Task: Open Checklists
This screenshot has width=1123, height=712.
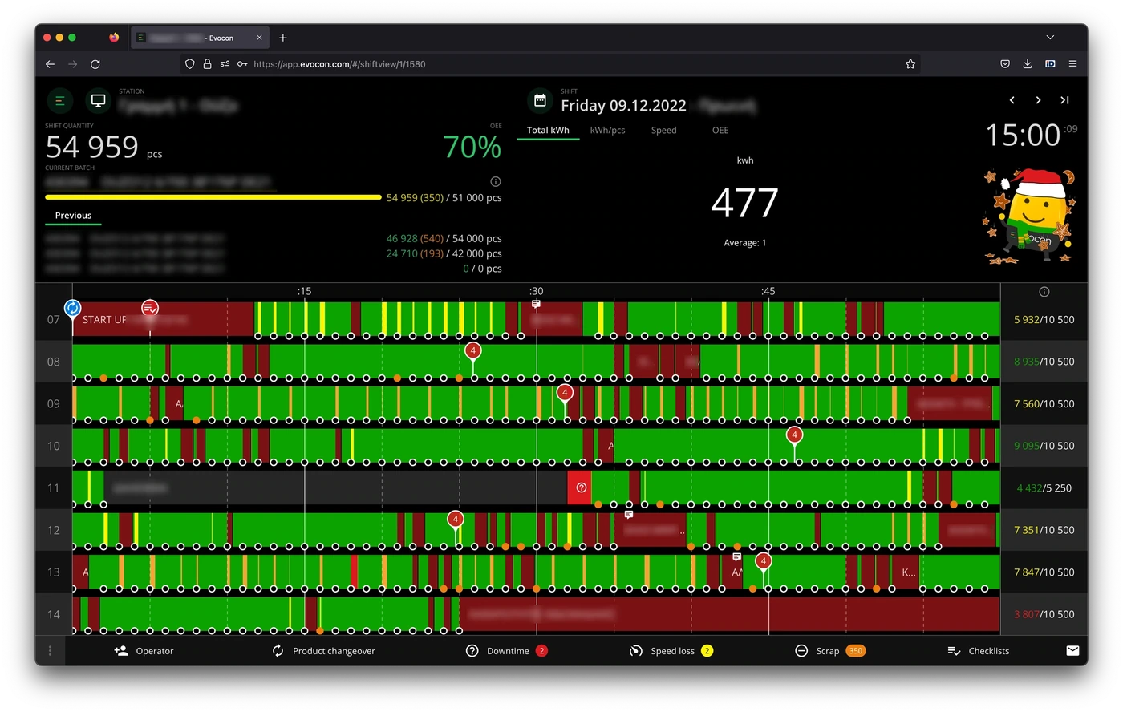Action: (x=979, y=651)
